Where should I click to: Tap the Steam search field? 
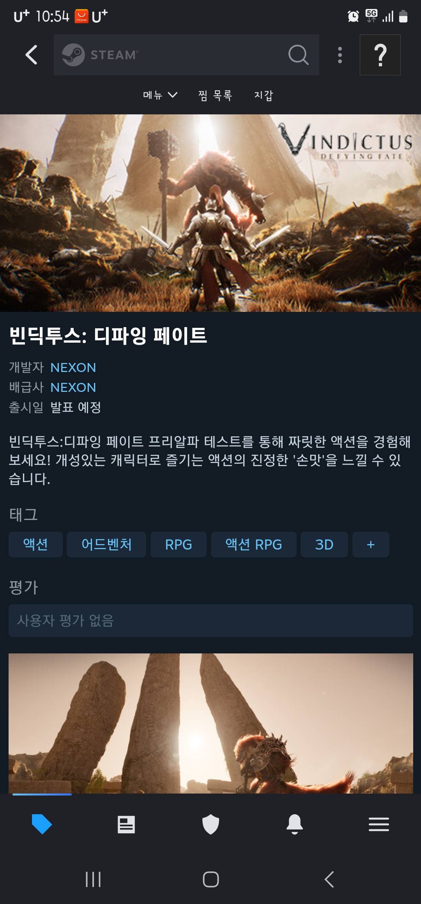pyautogui.click(x=186, y=55)
